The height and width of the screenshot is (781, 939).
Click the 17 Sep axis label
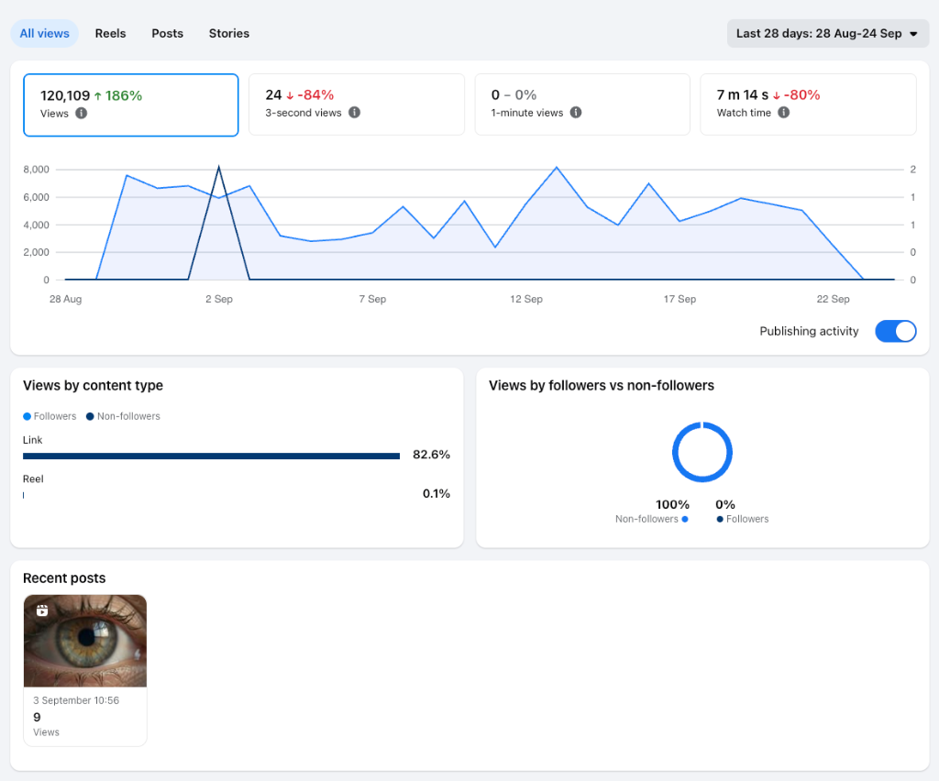[x=679, y=299]
